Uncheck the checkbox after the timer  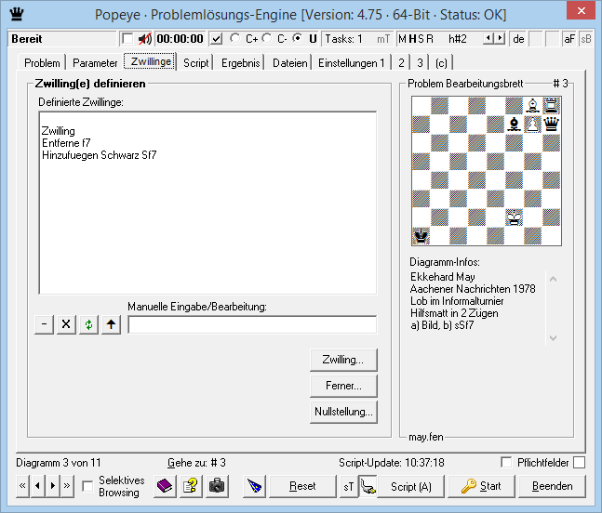click(x=217, y=39)
